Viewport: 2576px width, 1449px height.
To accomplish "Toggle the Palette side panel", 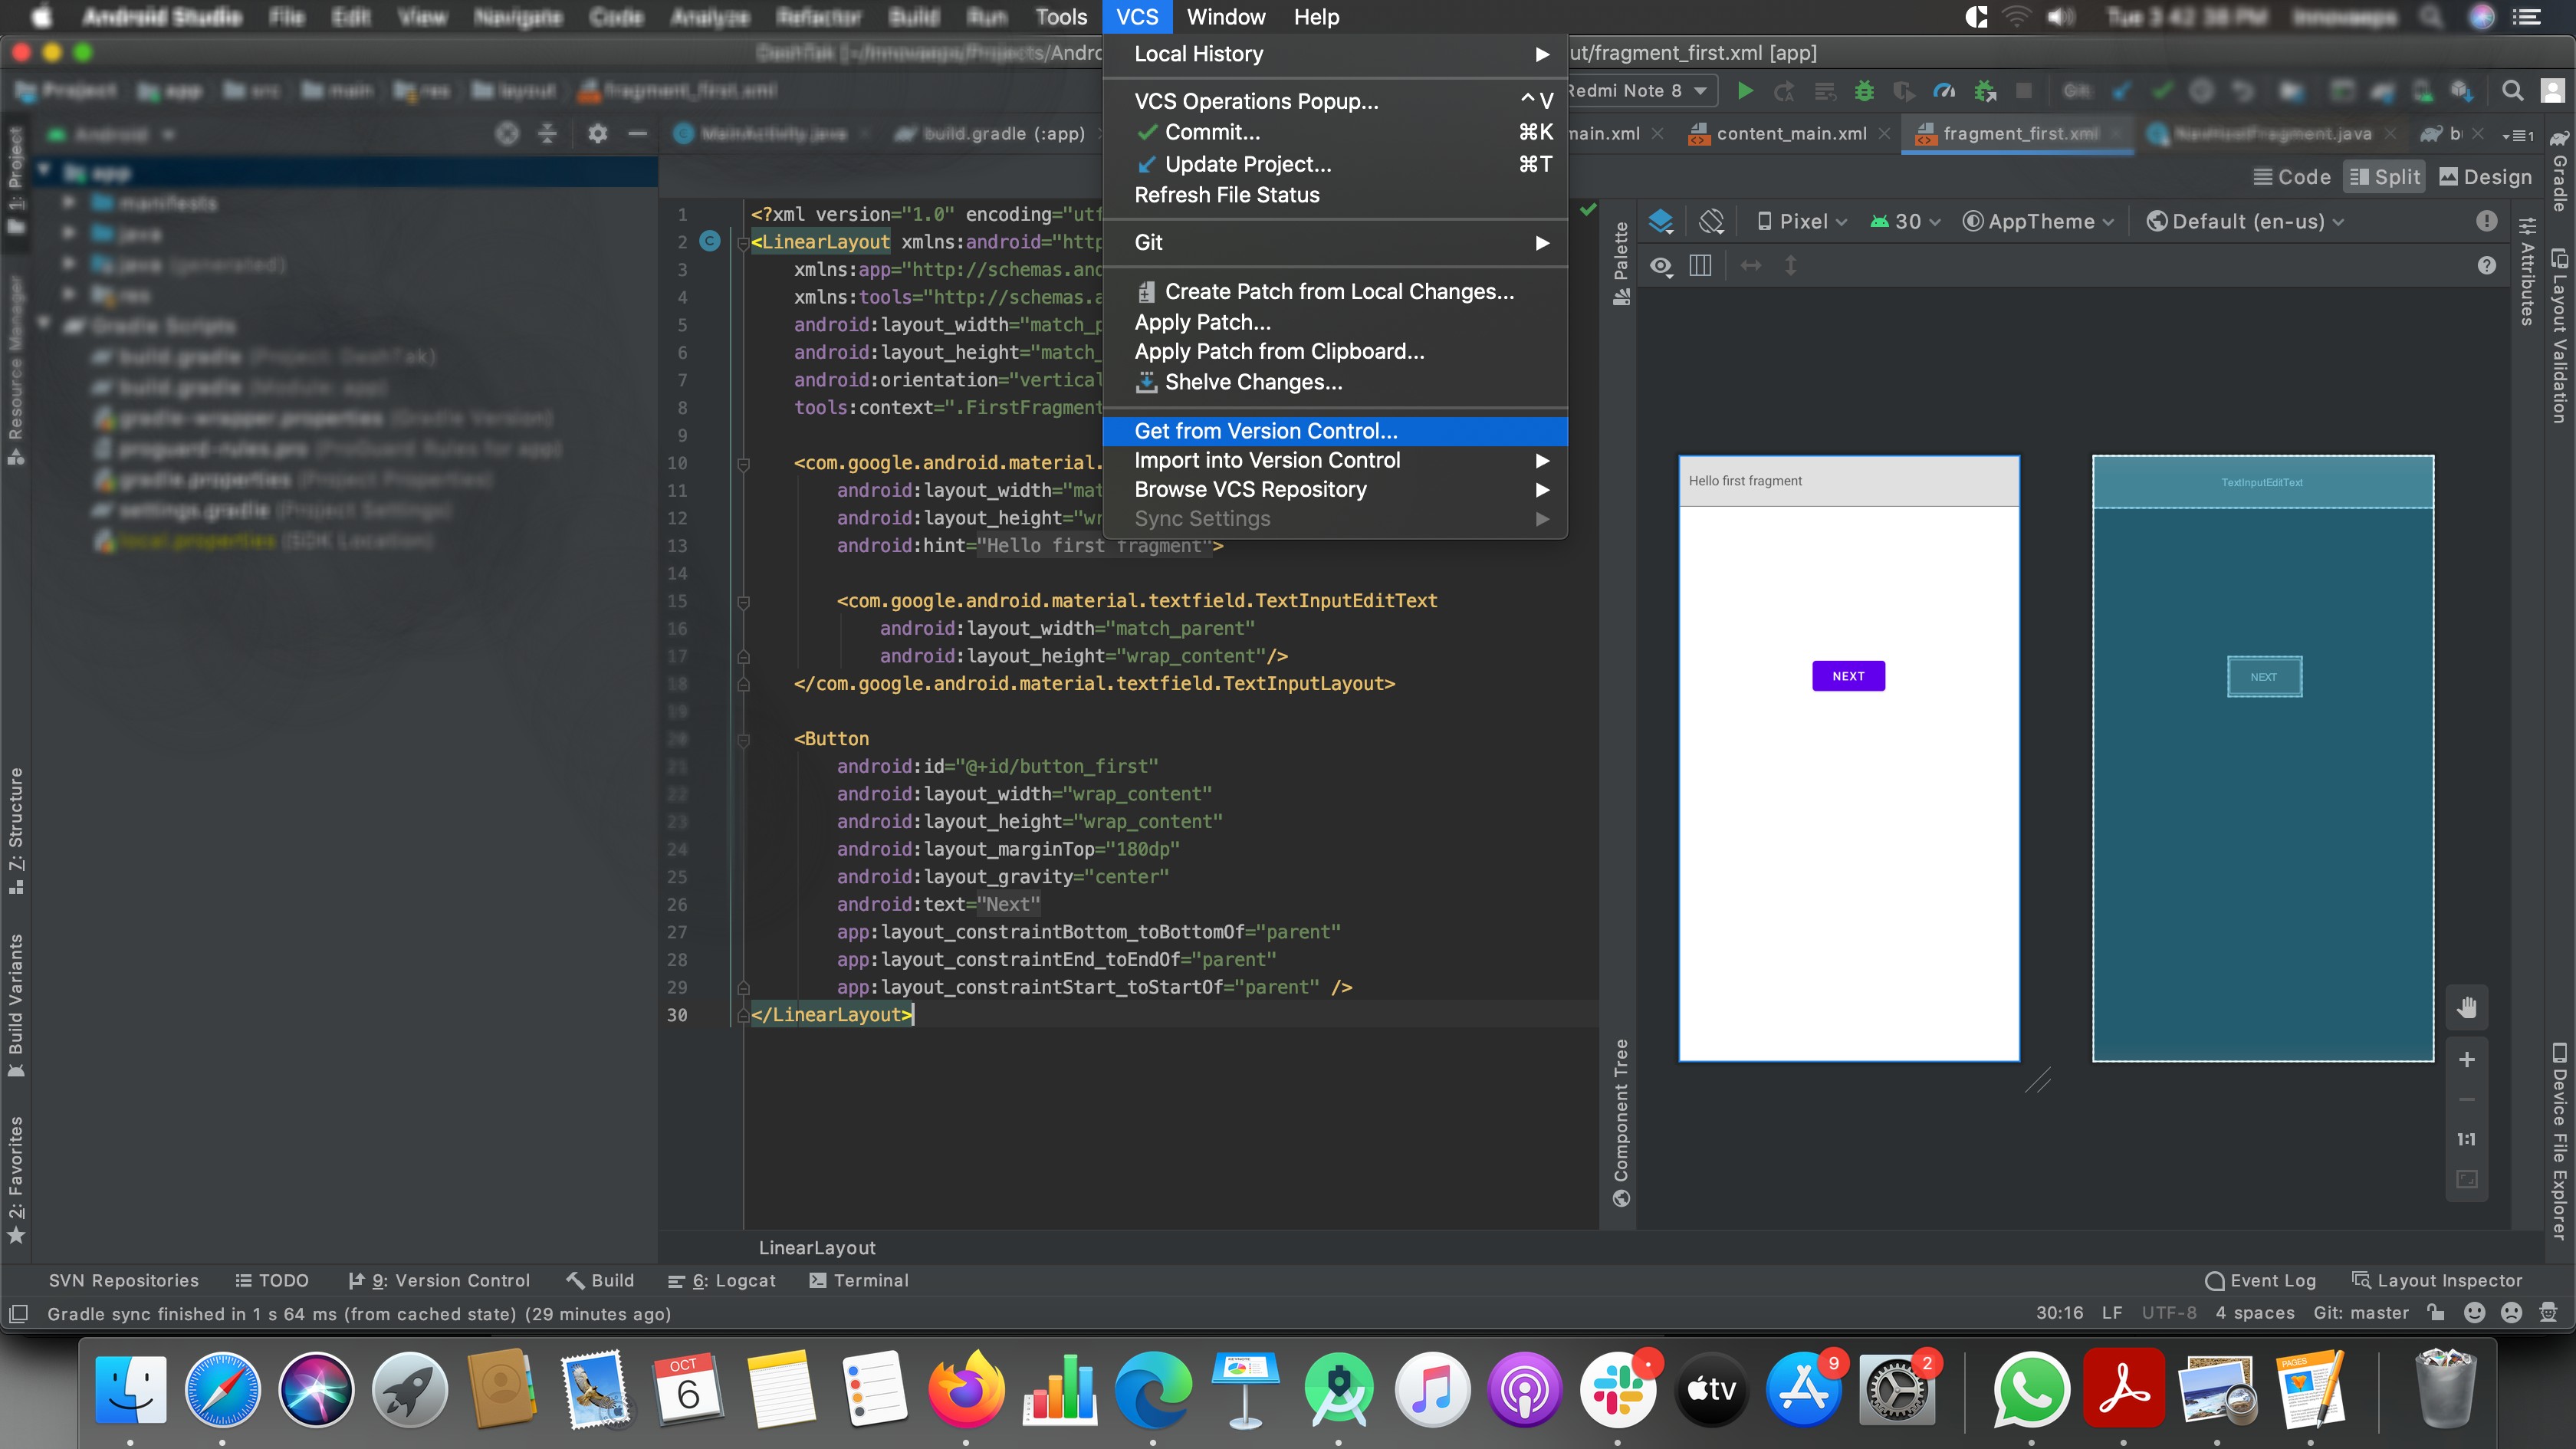I will point(1621,265).
